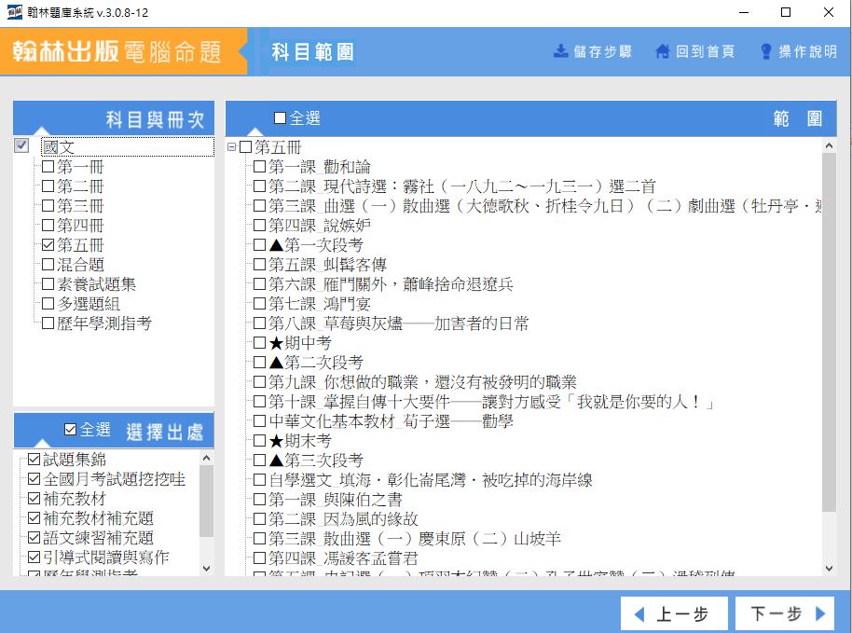
Task: Check the 混合題 checkbox
Action: pos(48,264)
